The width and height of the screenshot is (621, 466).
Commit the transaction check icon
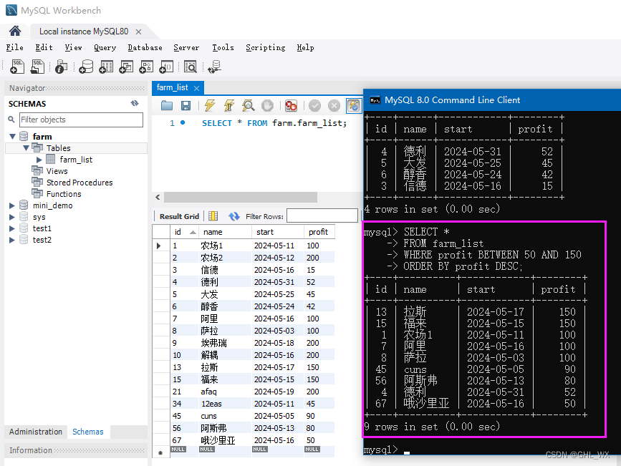(315, 105)
